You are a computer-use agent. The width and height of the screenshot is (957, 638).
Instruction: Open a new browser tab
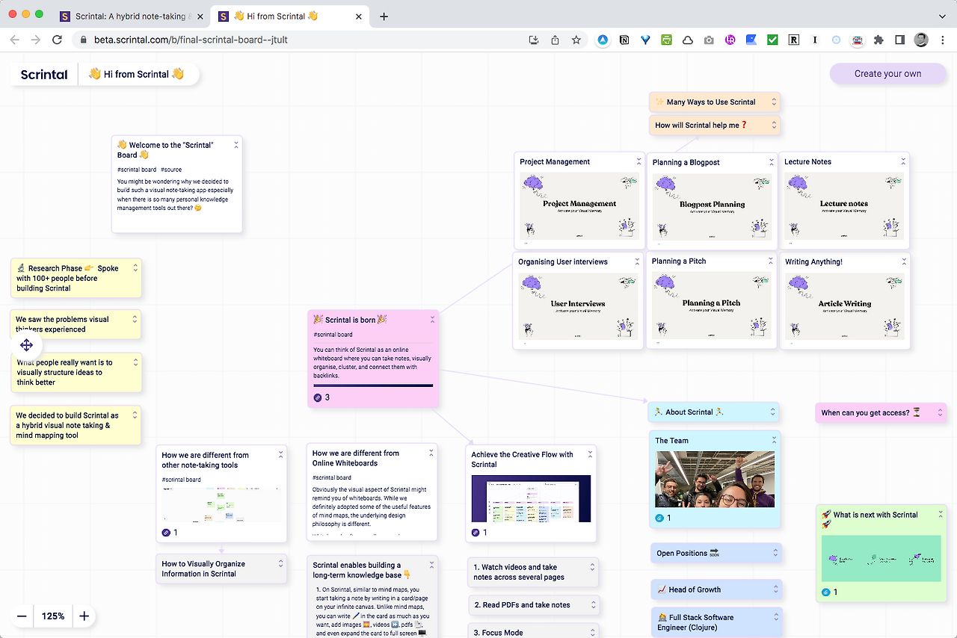[x=384, y=16]
